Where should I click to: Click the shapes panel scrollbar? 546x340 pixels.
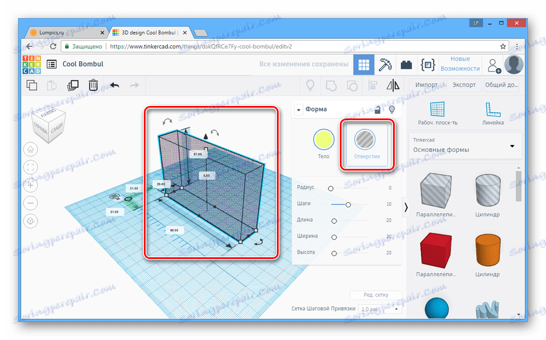point(518,186)
